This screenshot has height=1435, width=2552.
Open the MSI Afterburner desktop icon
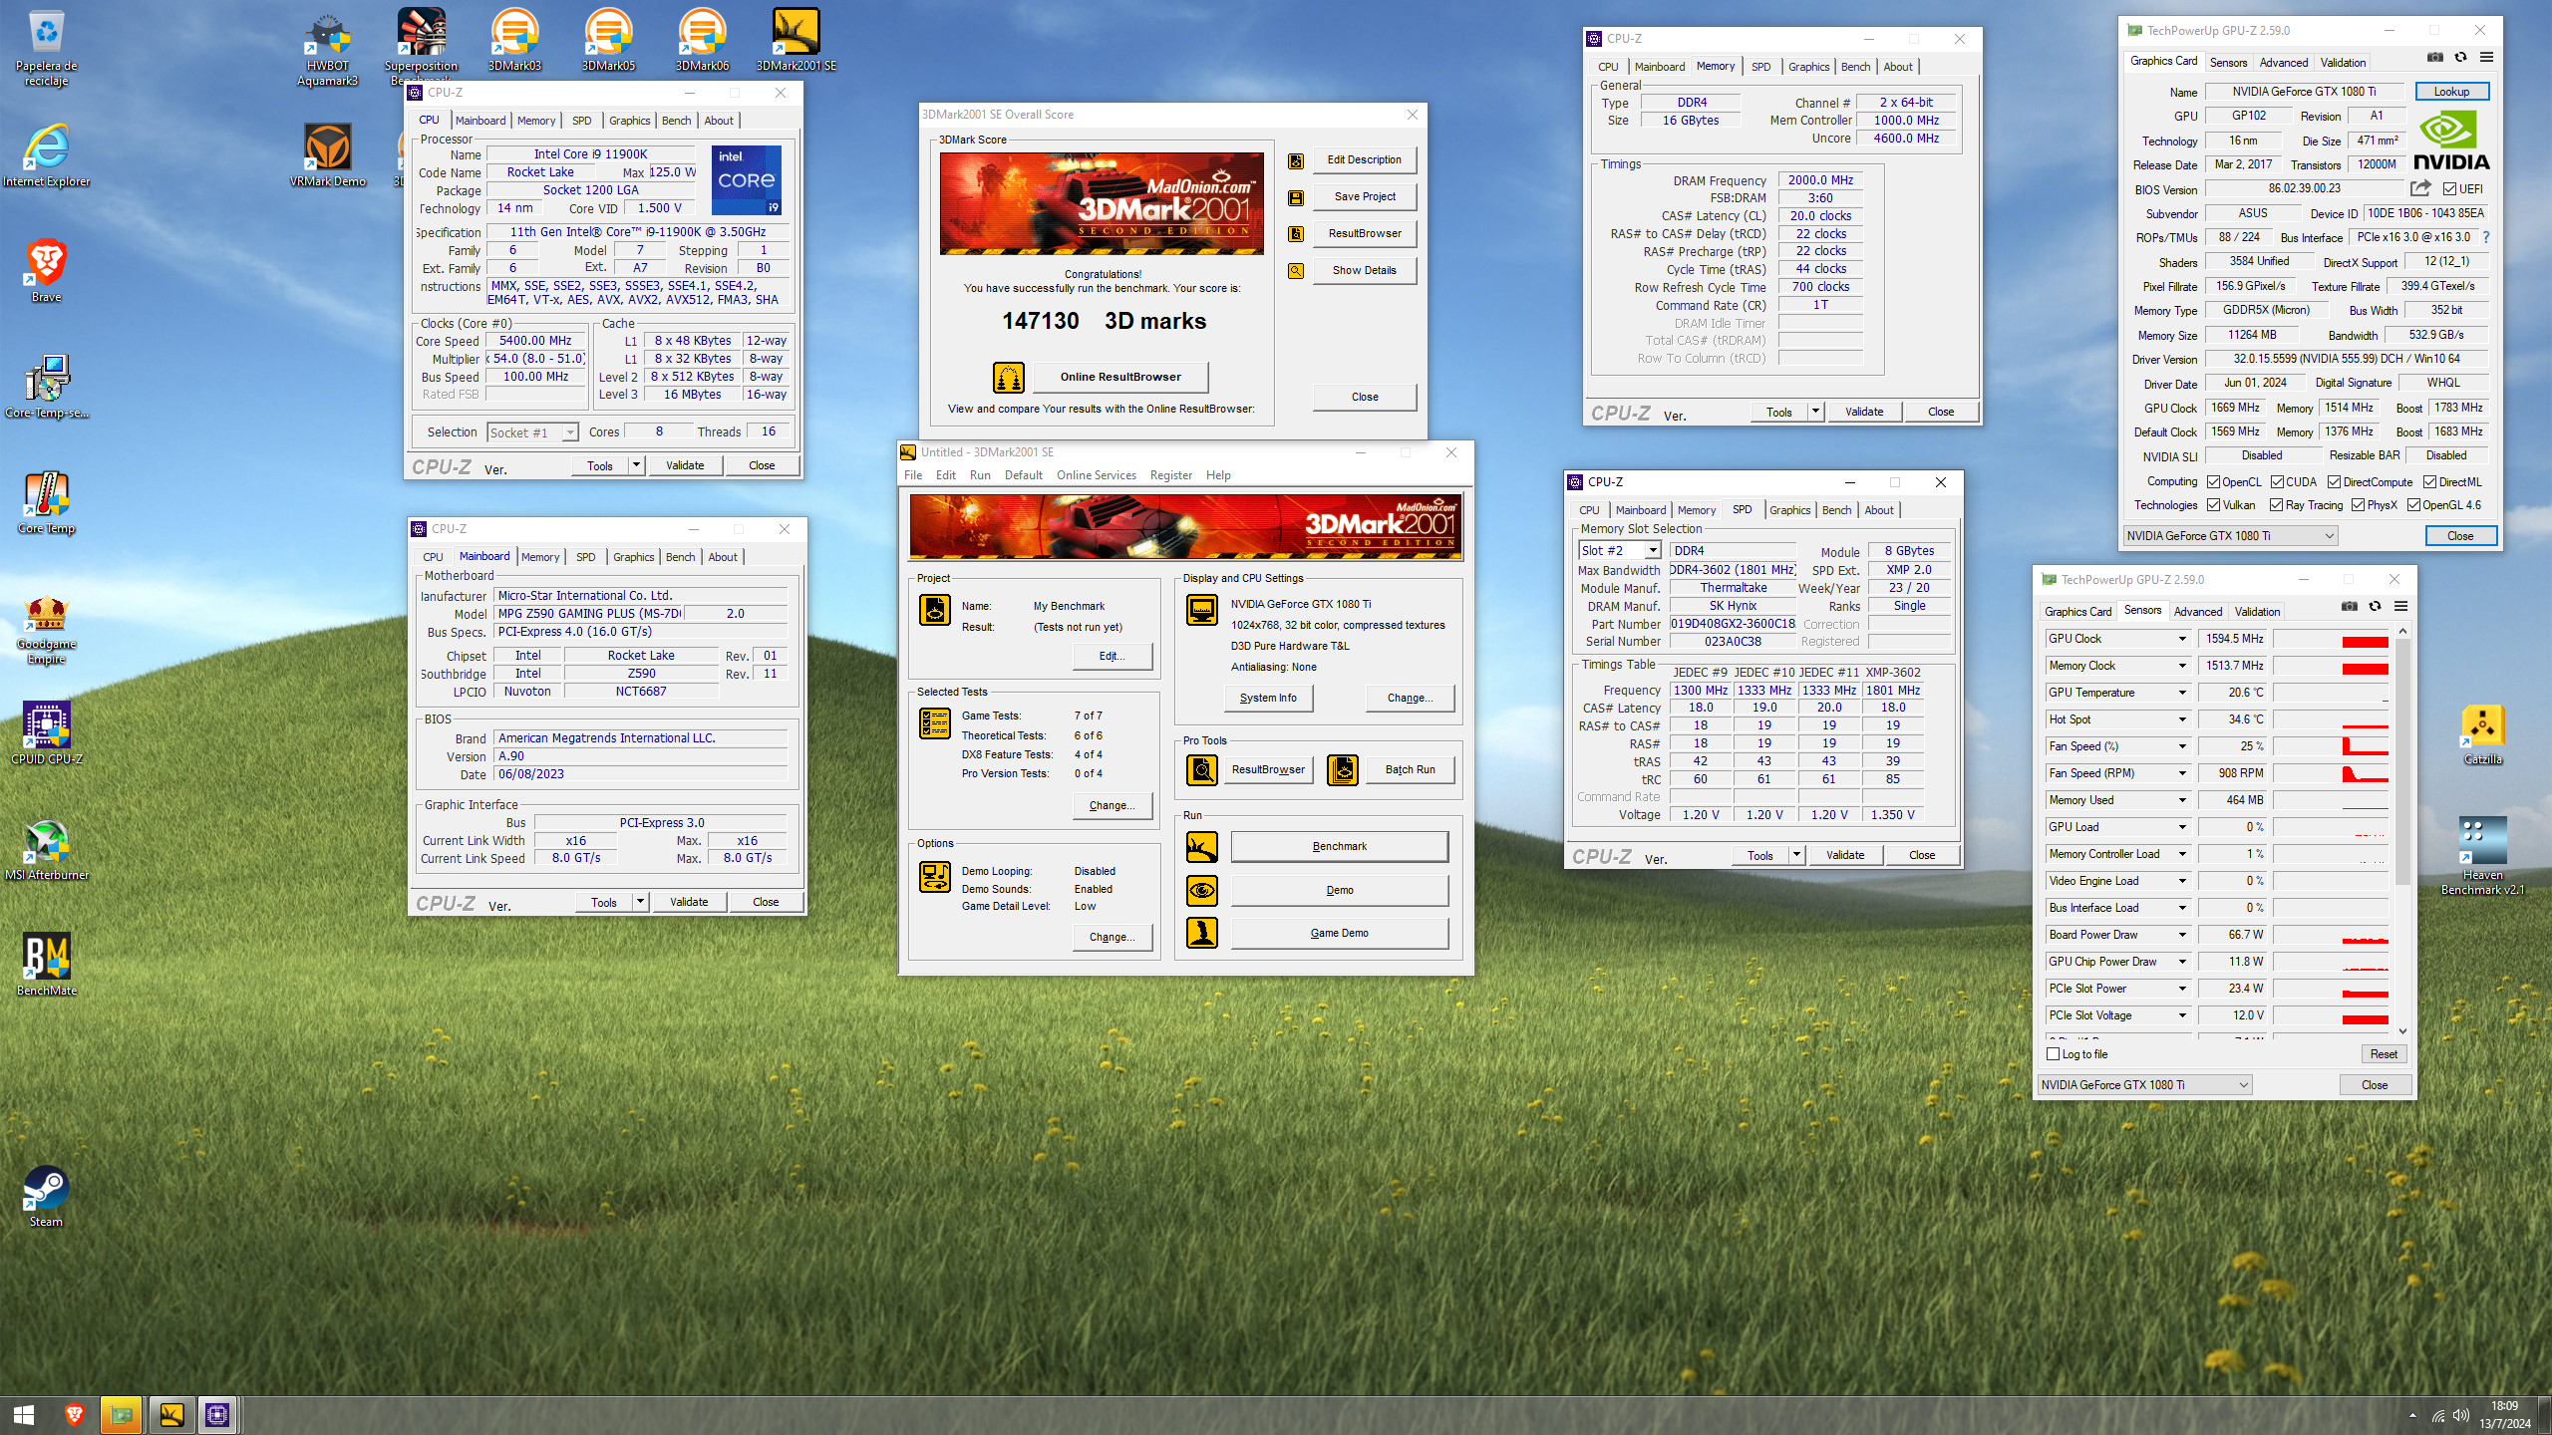coord(46,849)
